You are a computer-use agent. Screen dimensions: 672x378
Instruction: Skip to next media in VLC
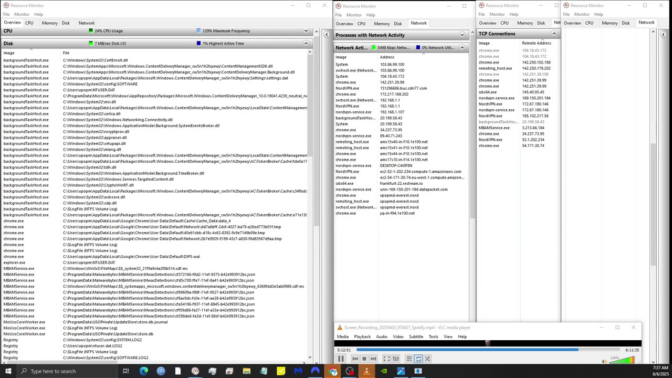pyautogui.click(x=373, y=359)
